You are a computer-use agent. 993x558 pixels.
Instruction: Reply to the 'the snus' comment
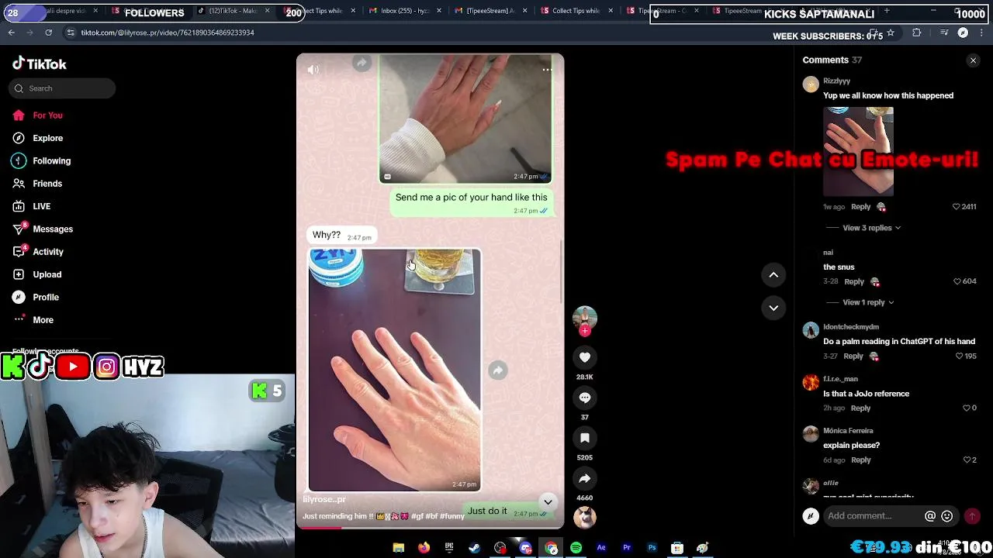(x=854, y=281)
